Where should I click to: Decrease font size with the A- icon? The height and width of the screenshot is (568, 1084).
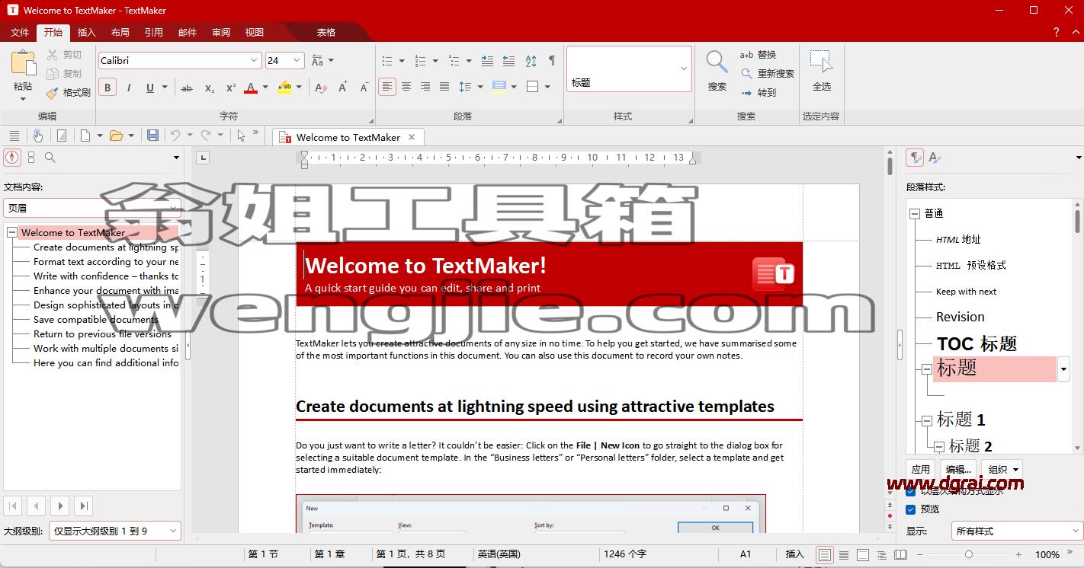pos(364,88)
